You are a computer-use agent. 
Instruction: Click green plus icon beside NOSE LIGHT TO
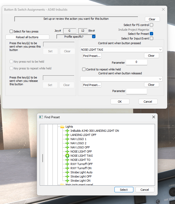click(x=67, y=160)
